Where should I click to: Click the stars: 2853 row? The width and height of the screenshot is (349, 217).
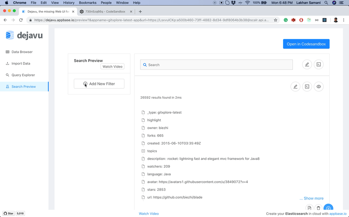tap(156, 190)
